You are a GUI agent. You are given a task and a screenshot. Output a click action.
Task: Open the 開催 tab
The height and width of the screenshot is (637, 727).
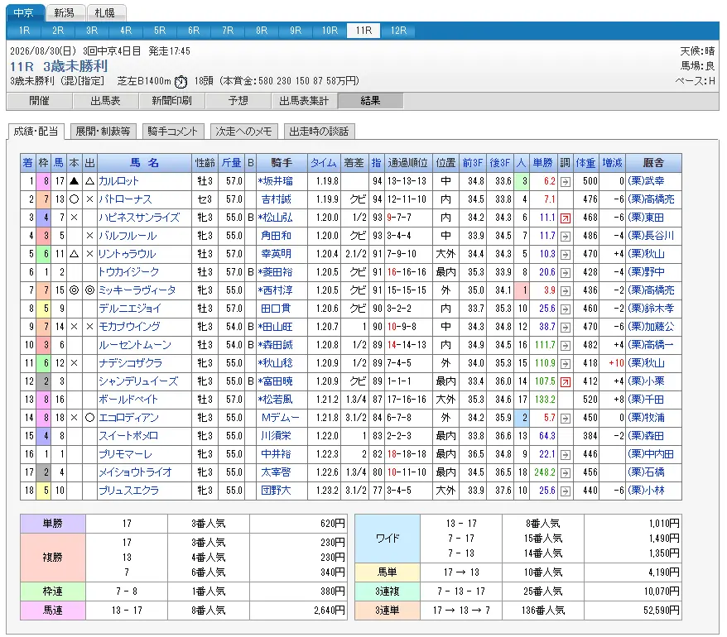[x=39, y=101]
